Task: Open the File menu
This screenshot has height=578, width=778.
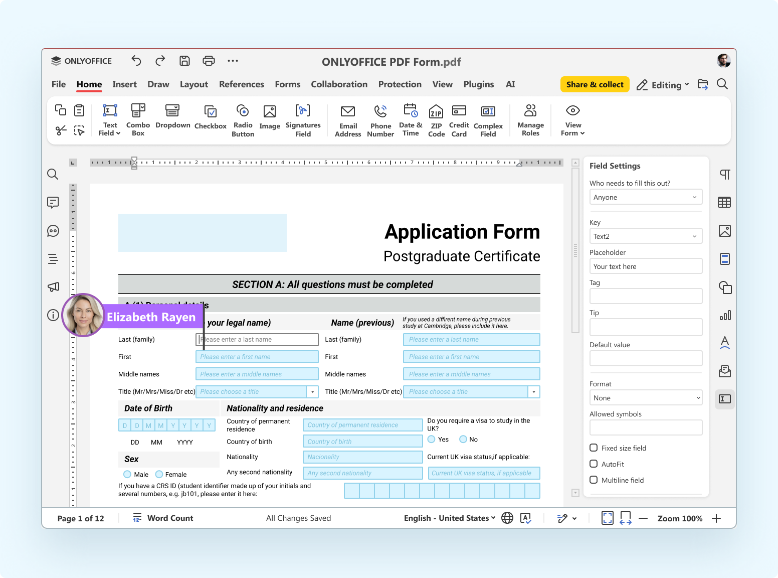Action: click(x=59, y=84)
